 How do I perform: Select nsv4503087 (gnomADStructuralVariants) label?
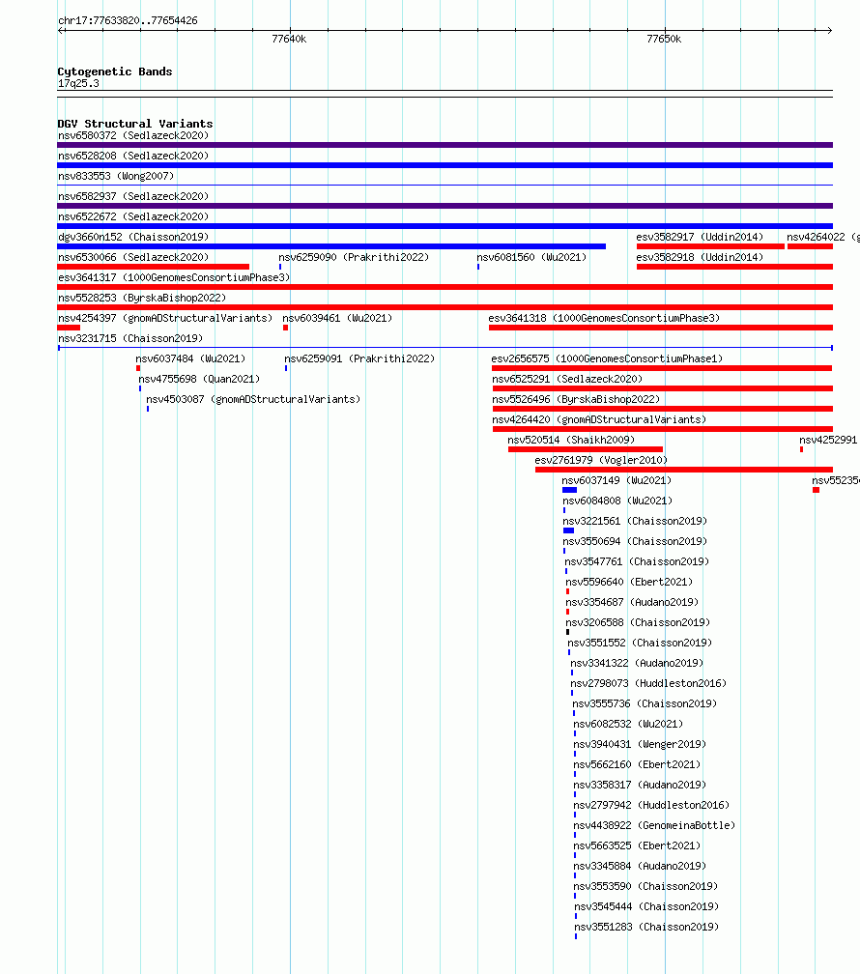point(253,399)
